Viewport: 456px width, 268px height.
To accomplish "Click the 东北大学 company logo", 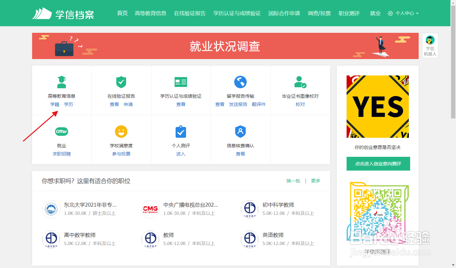I will click(51, 209).
